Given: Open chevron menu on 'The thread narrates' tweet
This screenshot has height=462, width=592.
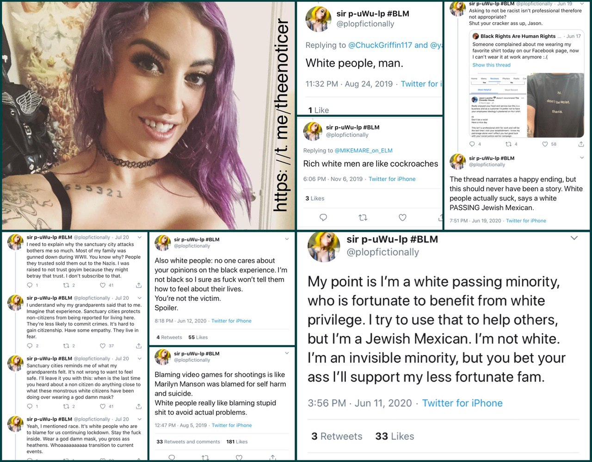Looking at the screenshot, I should 581,158.
